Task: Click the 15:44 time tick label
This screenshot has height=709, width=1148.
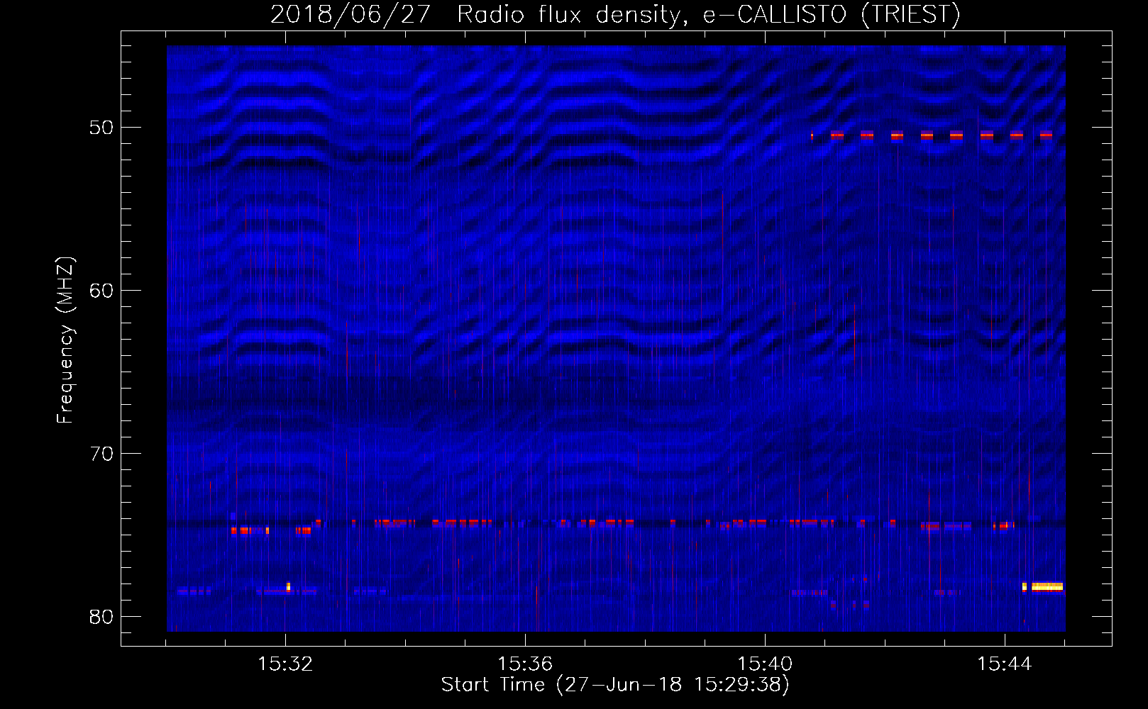Action: click(x=1005, y=664)
